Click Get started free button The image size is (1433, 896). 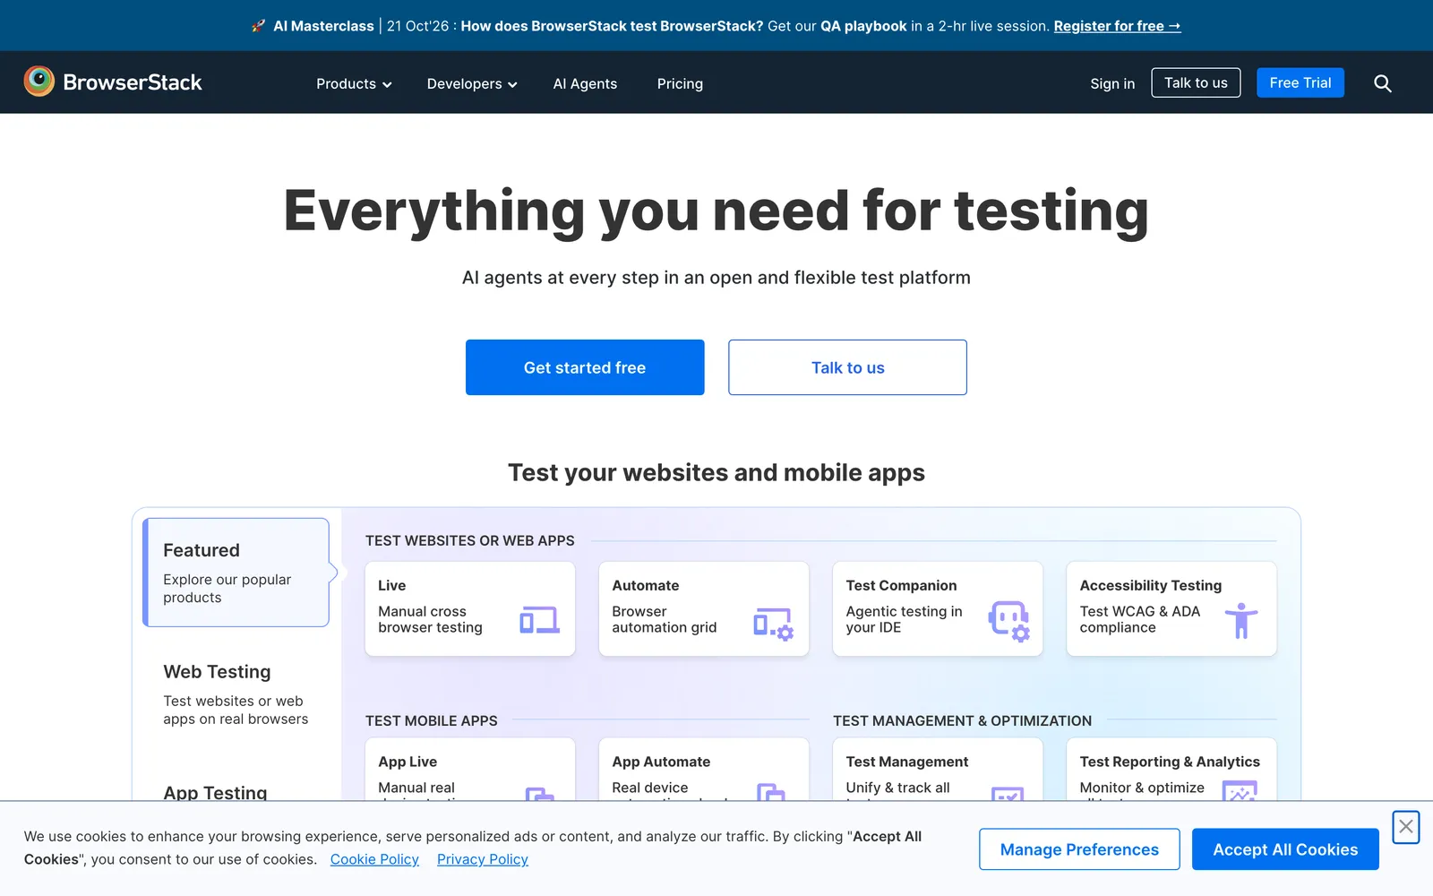click(585, 367)
